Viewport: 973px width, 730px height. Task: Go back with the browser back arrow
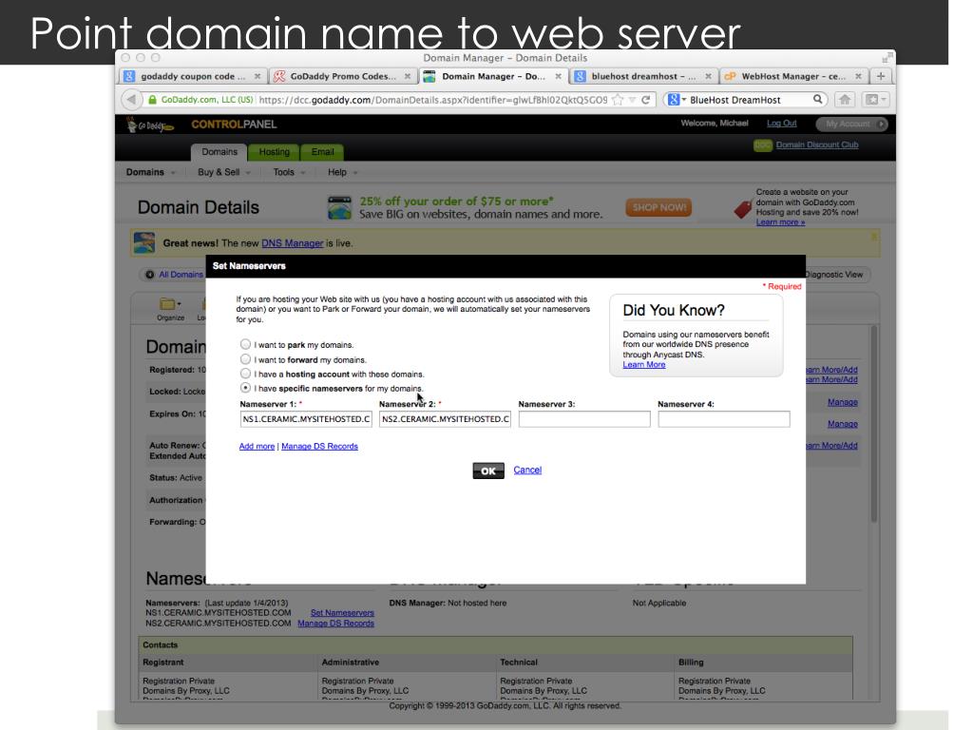pyautogui.click(x=131, y=99)
